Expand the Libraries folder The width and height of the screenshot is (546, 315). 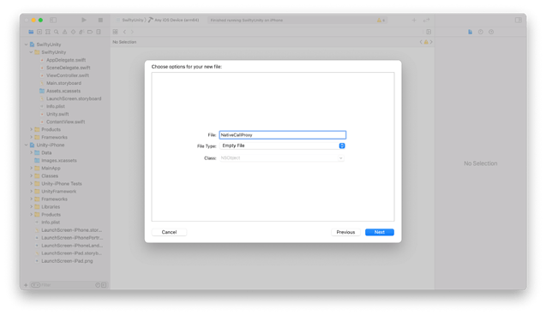tap(31, 207)
